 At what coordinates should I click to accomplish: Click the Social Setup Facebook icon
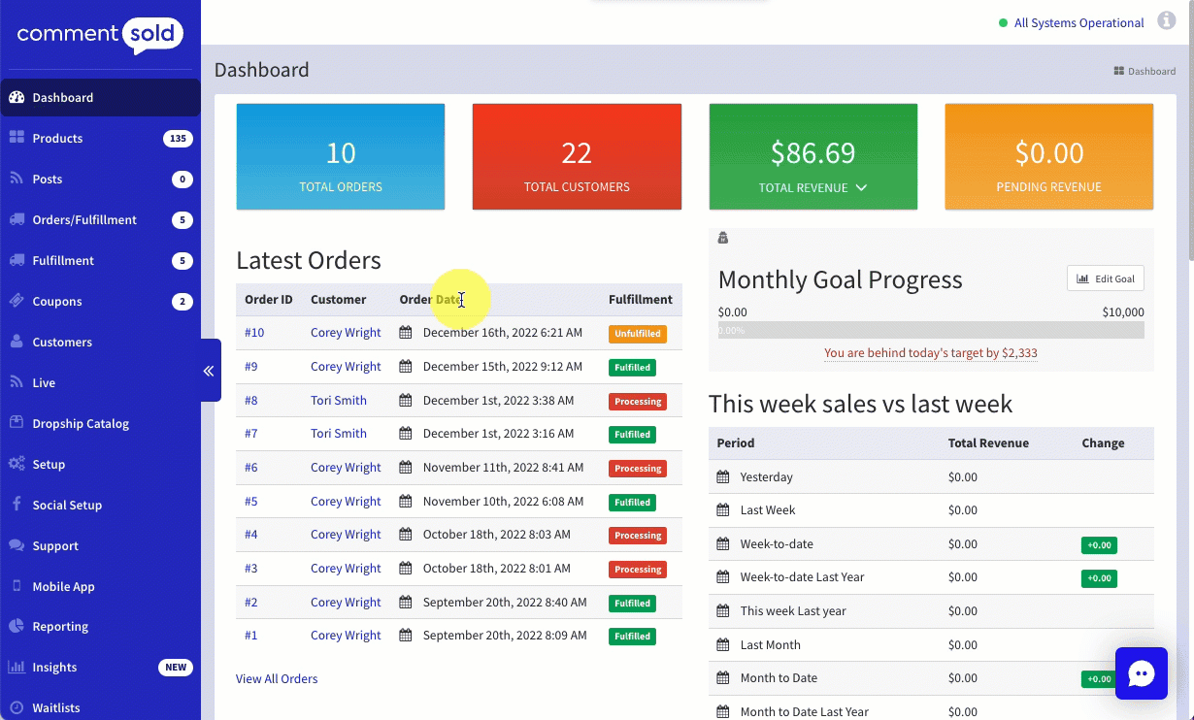[17, 505]
